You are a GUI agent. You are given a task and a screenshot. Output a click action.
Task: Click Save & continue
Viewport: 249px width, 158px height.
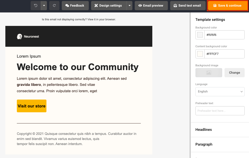pyautogui.click(x=228, y=6)
